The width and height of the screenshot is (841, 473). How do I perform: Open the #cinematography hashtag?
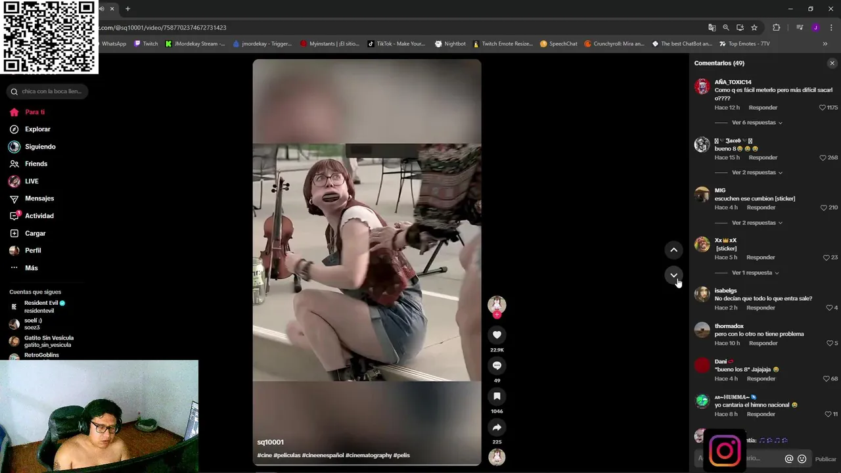click(x=369, y=455)
